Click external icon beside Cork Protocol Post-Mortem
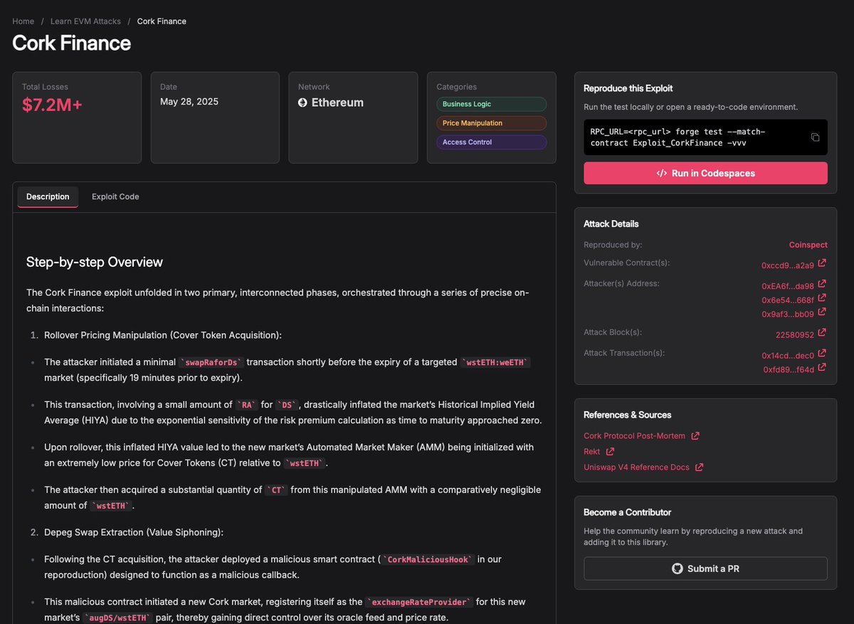This screenshot has height=624, width=854. (695, 435)
